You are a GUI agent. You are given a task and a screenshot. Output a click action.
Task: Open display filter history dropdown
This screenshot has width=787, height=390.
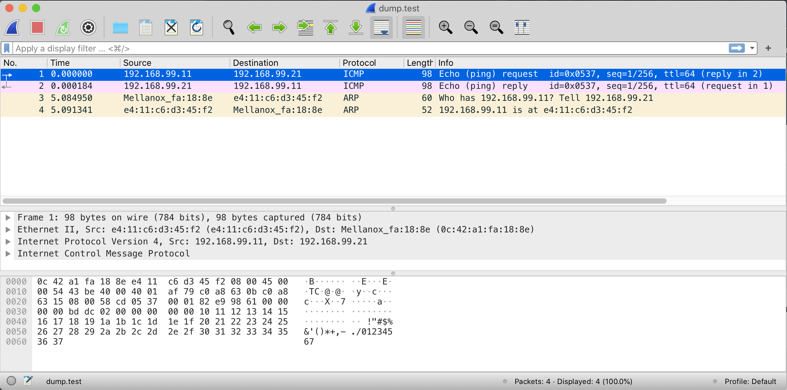pyautogui.click(x=752, y=48)
